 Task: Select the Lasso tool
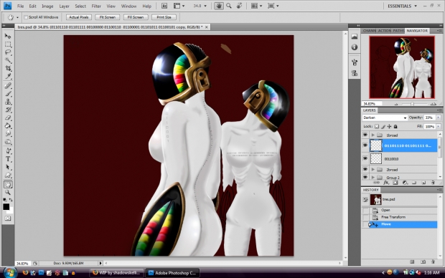pyautogui.click(x=8, y=52)
